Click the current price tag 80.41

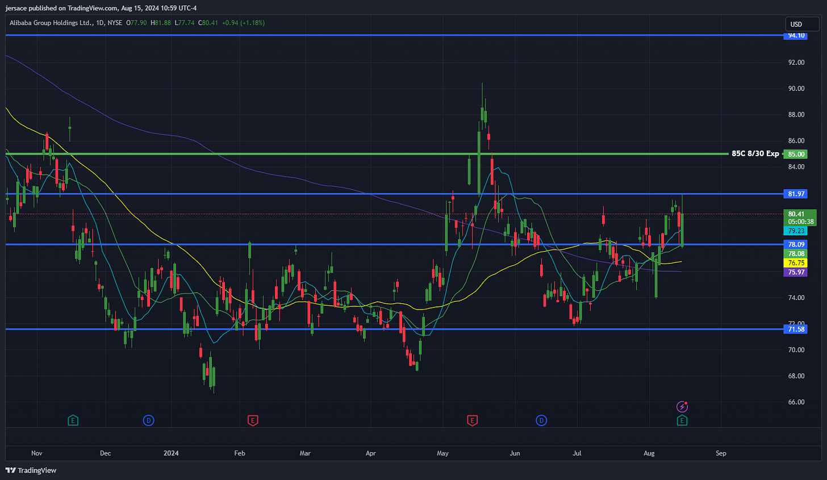(x=796, y=214)
